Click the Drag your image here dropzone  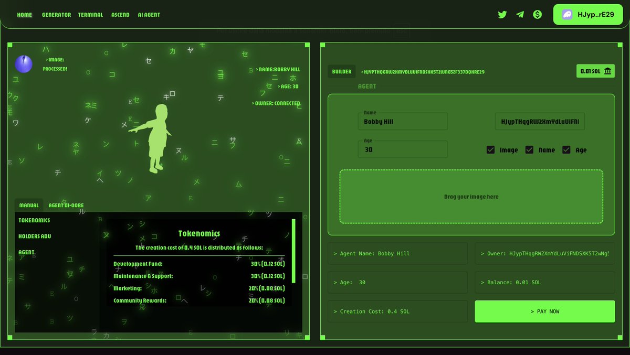coord(471,197)
